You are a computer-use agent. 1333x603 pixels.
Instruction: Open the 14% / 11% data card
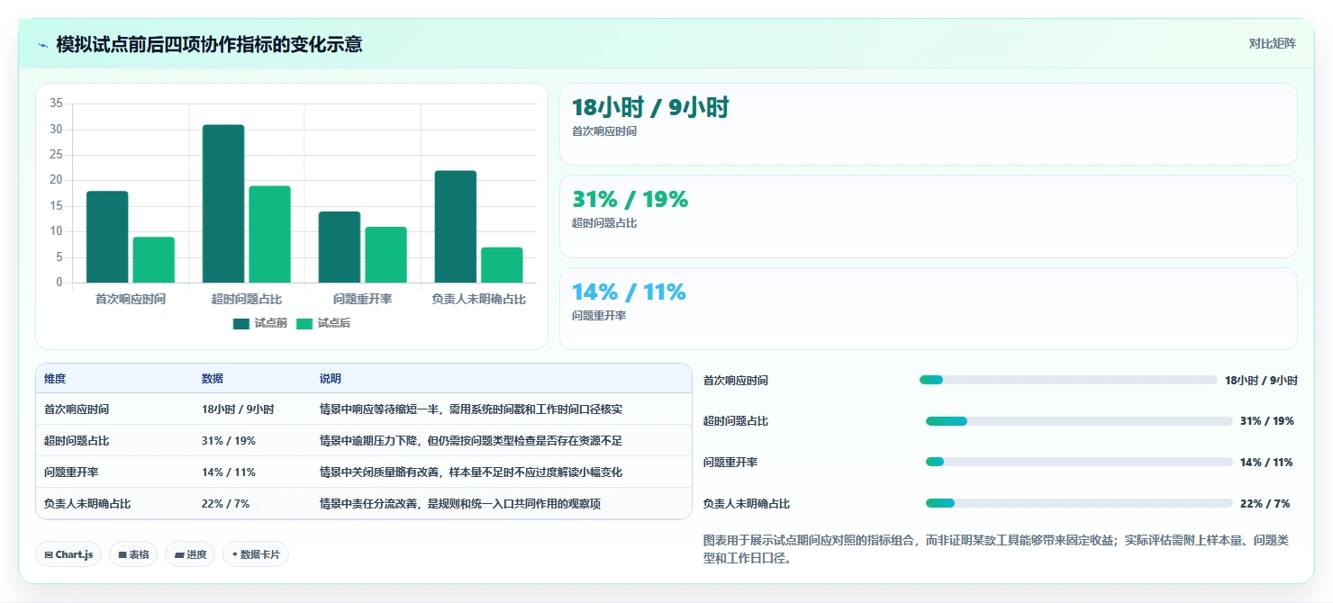pos(929,309)
